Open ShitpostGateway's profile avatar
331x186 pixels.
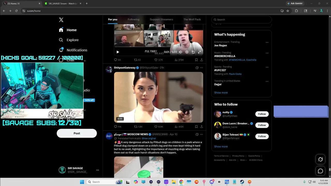109,69
